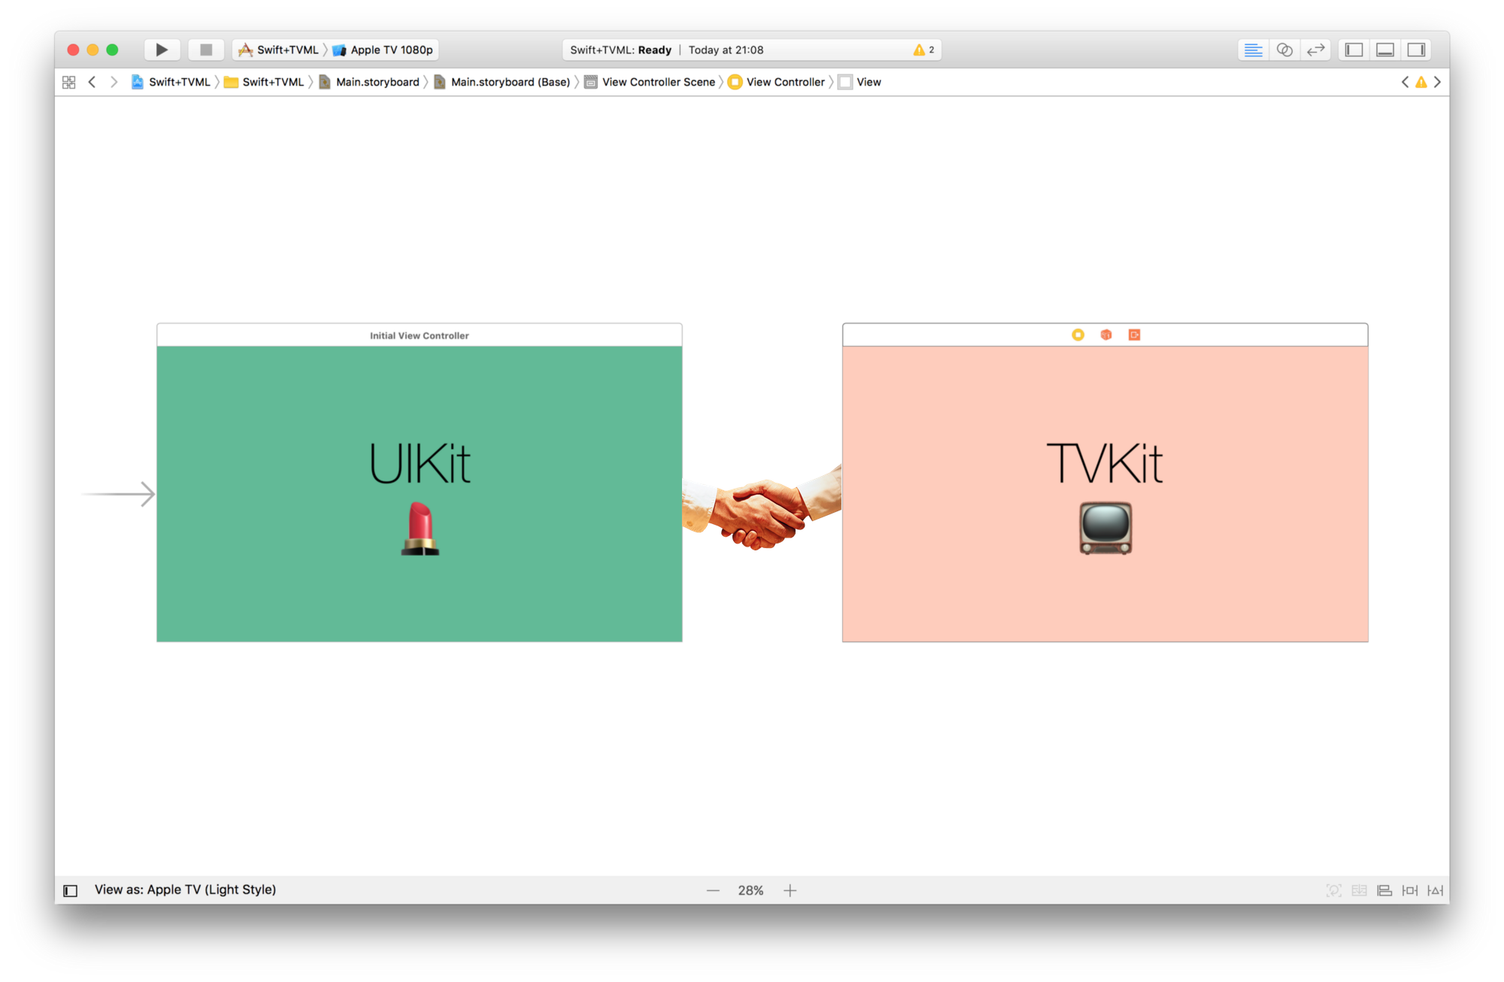This screenshot has height=982, width=1504.
Task: Open related items grid menu
Action: pyautogui.click(x=68, y=82)
